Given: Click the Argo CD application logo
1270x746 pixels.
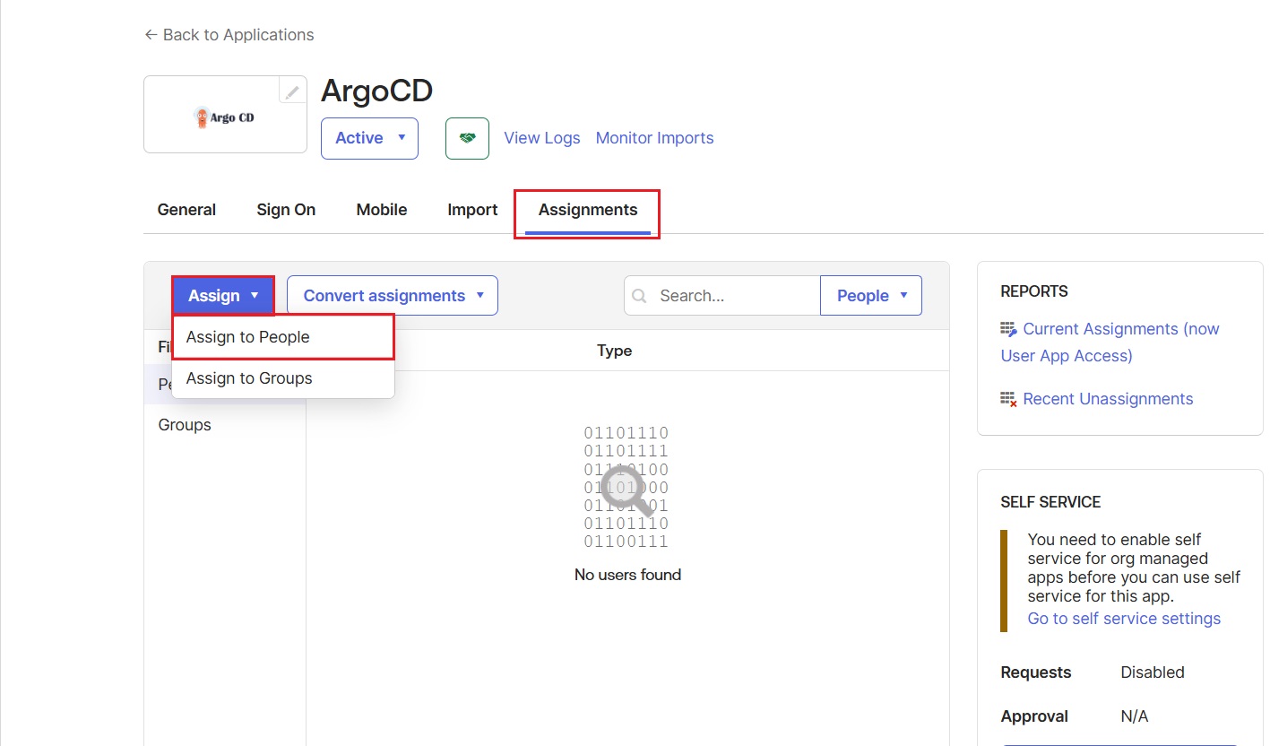Looking at the screenshot, I should click(225, 115).
